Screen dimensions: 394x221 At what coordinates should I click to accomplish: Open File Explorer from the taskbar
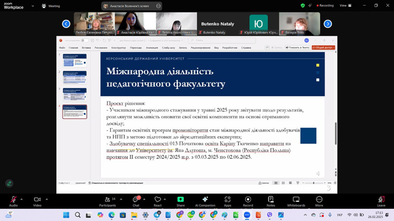pos(134,215)
